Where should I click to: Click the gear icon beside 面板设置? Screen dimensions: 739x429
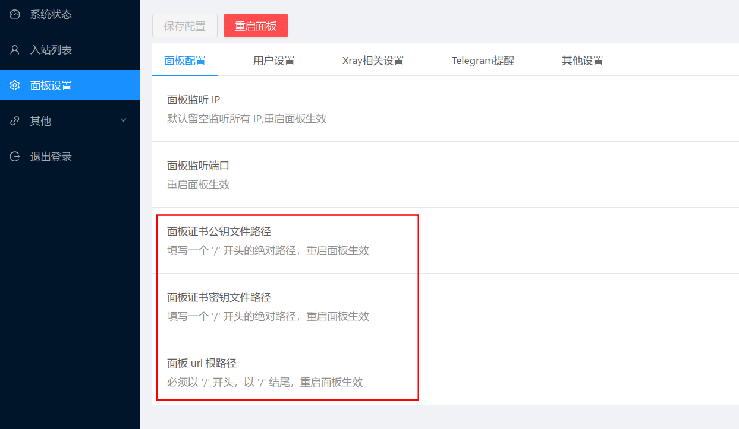(x=15, y=85)
